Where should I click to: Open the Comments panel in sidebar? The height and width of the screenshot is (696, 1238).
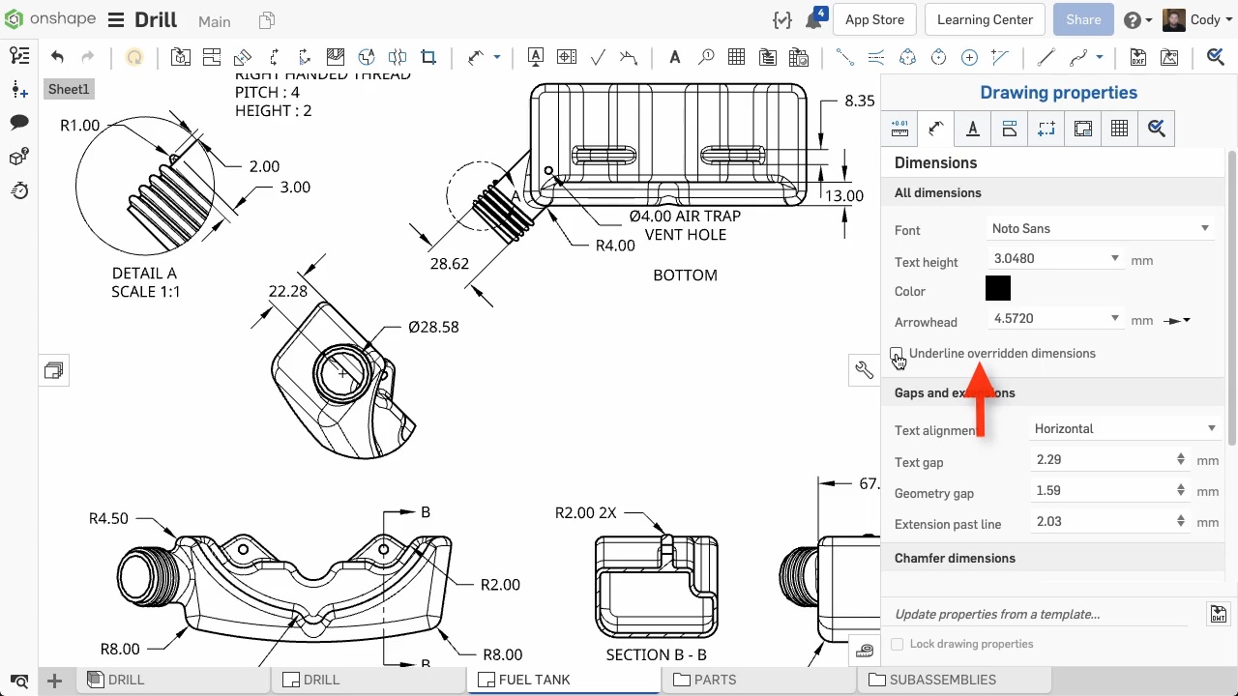(18, 123)
